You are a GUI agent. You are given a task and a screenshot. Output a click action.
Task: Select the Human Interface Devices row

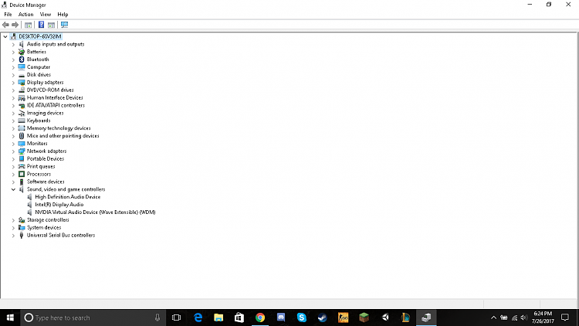55,97
